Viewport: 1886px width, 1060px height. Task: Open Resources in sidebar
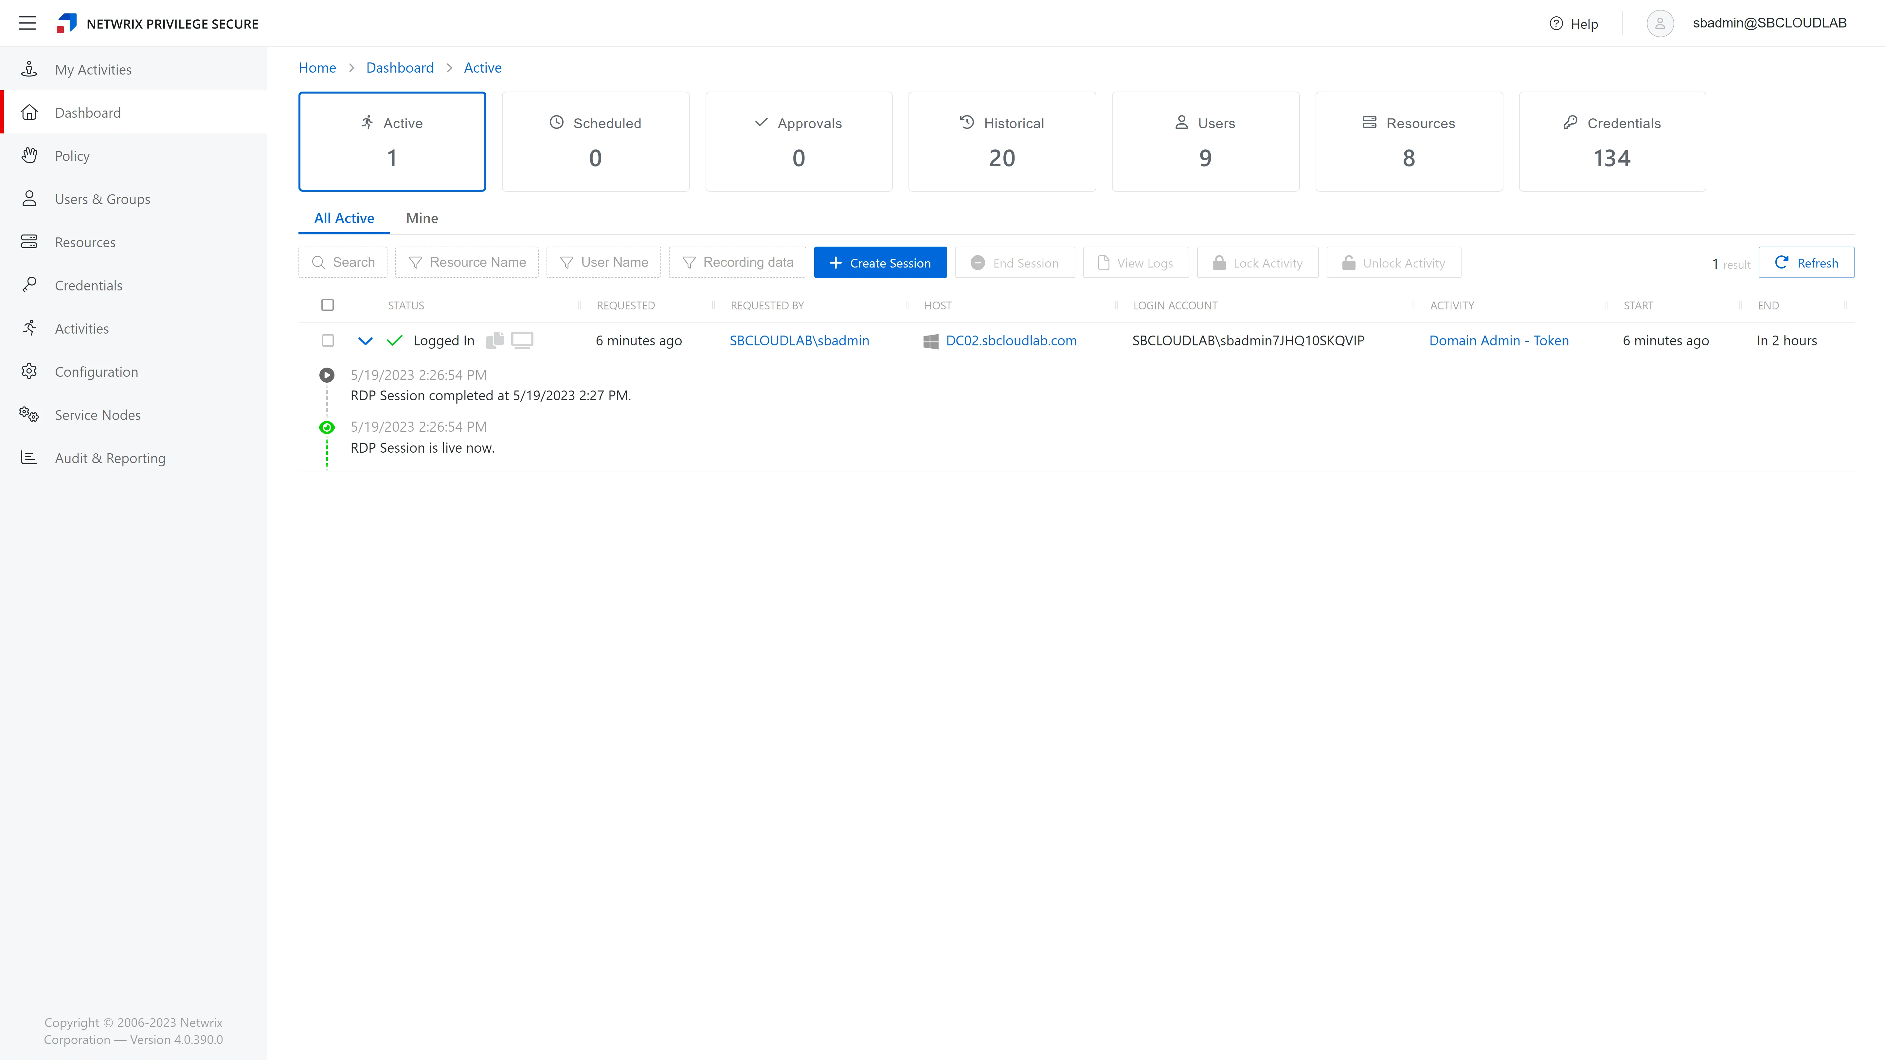click(x=133, y=242)
